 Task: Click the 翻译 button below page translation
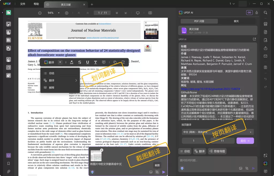(x=200, y=151)
